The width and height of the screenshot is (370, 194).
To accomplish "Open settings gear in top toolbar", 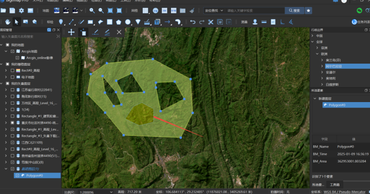I will (21, 10).
